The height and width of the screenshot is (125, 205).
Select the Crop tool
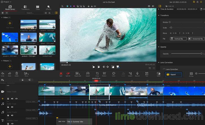tap(97, 73)
